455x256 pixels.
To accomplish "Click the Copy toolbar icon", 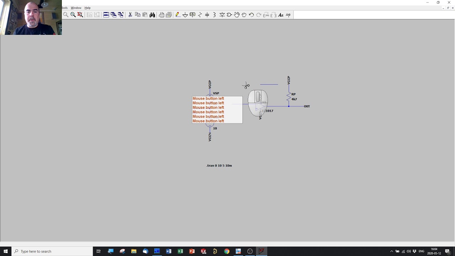I will tap(138, 15).
